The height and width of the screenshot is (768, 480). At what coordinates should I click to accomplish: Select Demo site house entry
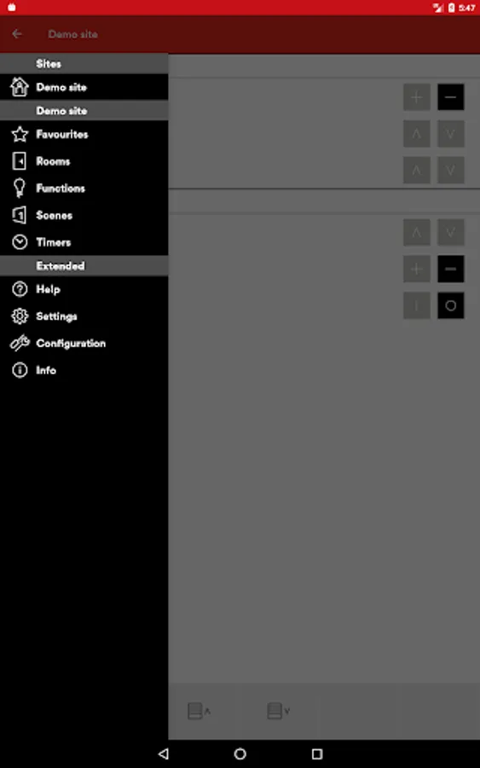pyautogui.click(x=84, y=87)
